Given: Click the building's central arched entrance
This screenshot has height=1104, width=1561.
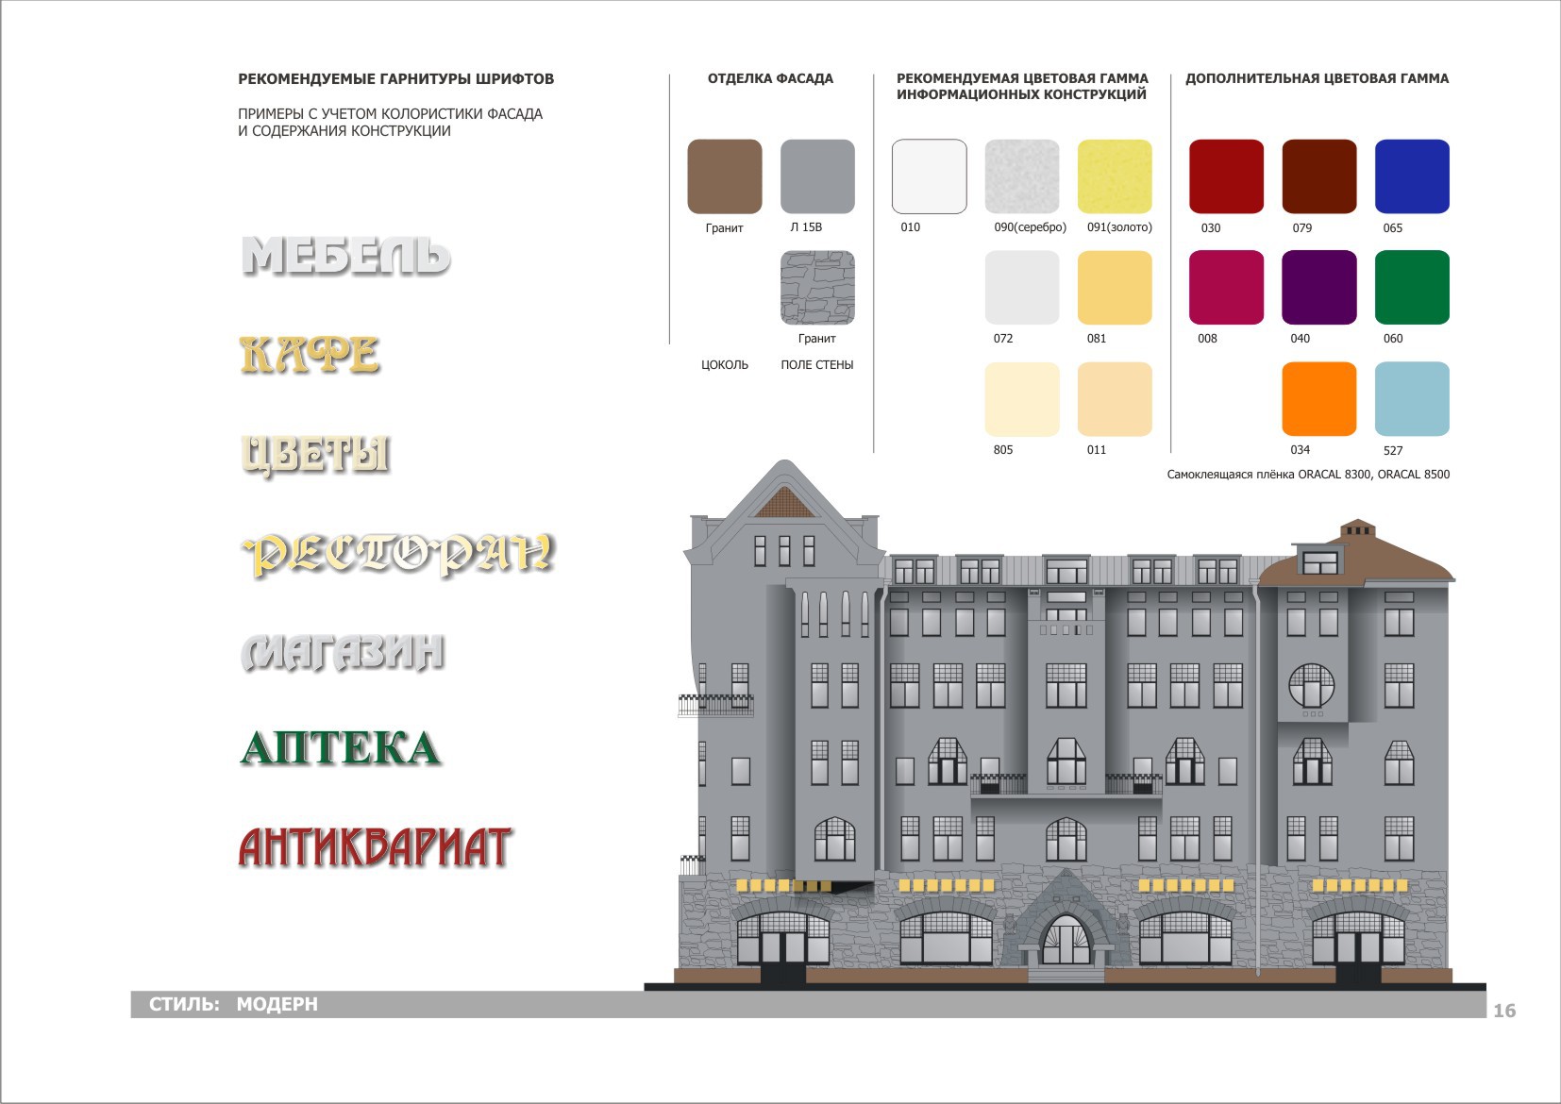Looking at the screenshot, I should coord(1066,938).
